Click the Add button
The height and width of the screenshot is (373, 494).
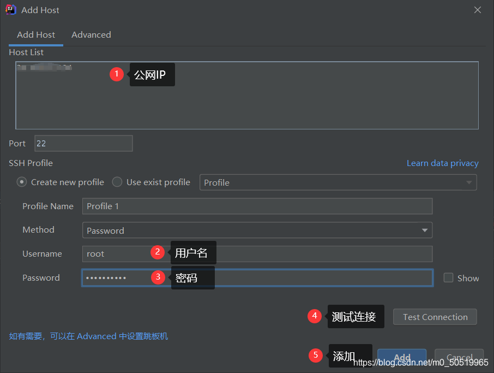click(x=402, y=357)
